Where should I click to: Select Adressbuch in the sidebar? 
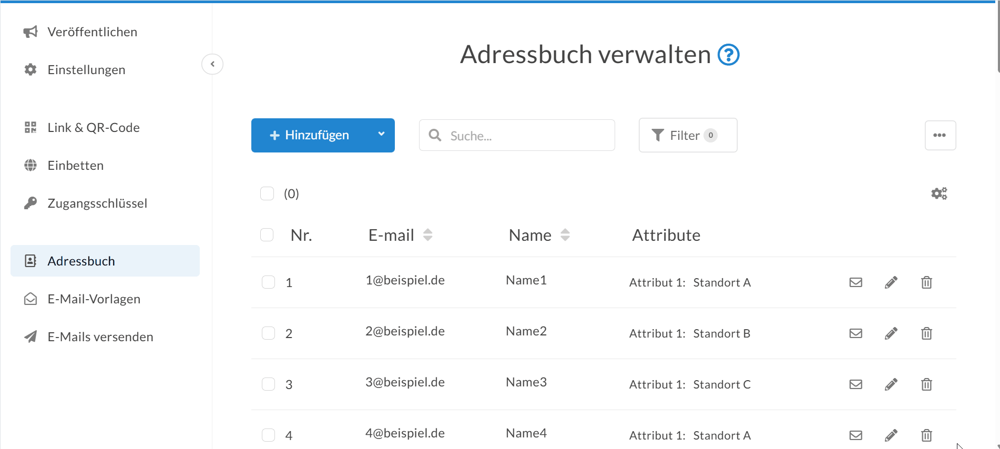tap(105, 261)
